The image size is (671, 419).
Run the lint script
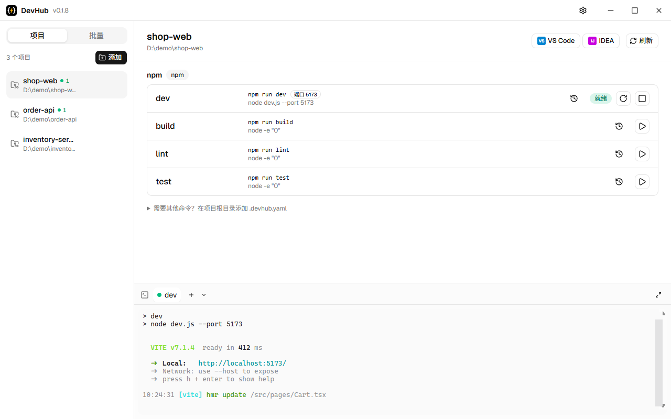point(642,154)
